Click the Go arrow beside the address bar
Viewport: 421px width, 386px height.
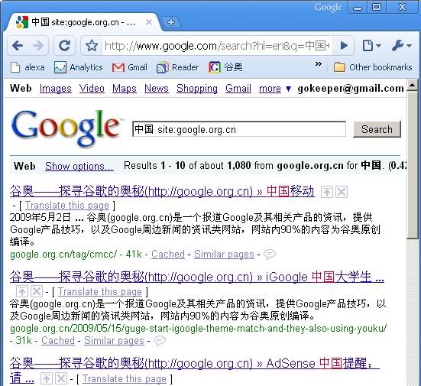point(343,46)
